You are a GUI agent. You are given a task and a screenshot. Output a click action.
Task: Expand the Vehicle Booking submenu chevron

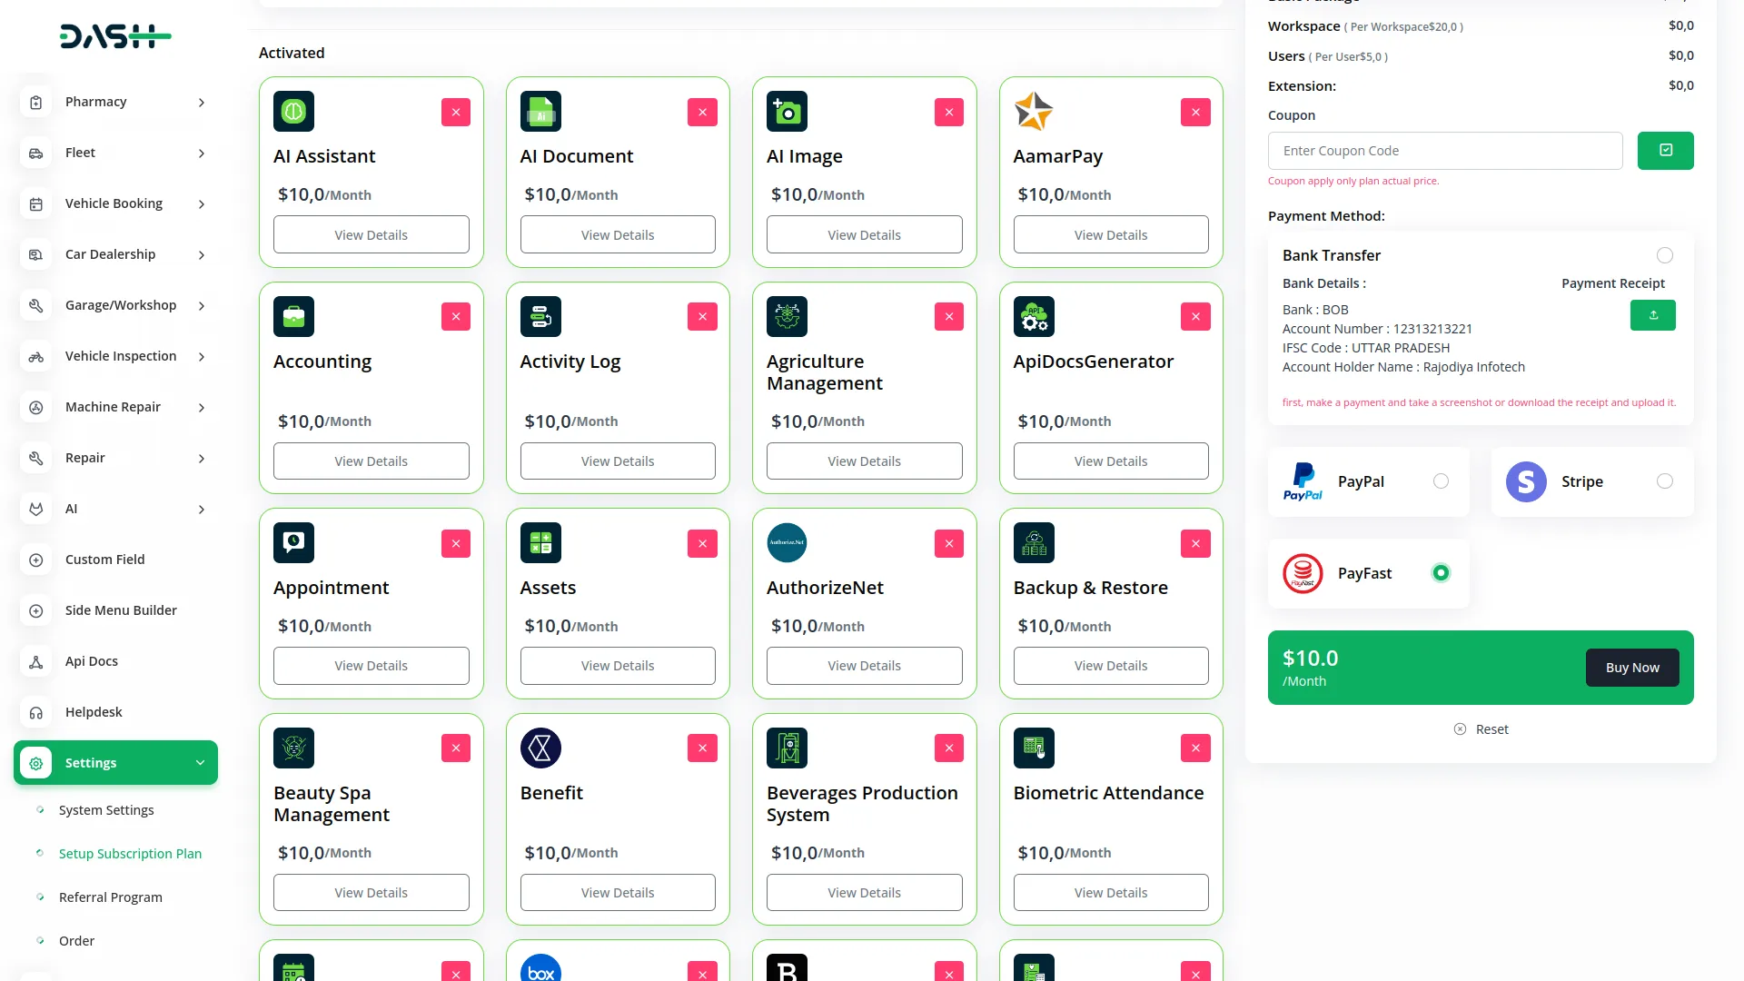[202, 204]
